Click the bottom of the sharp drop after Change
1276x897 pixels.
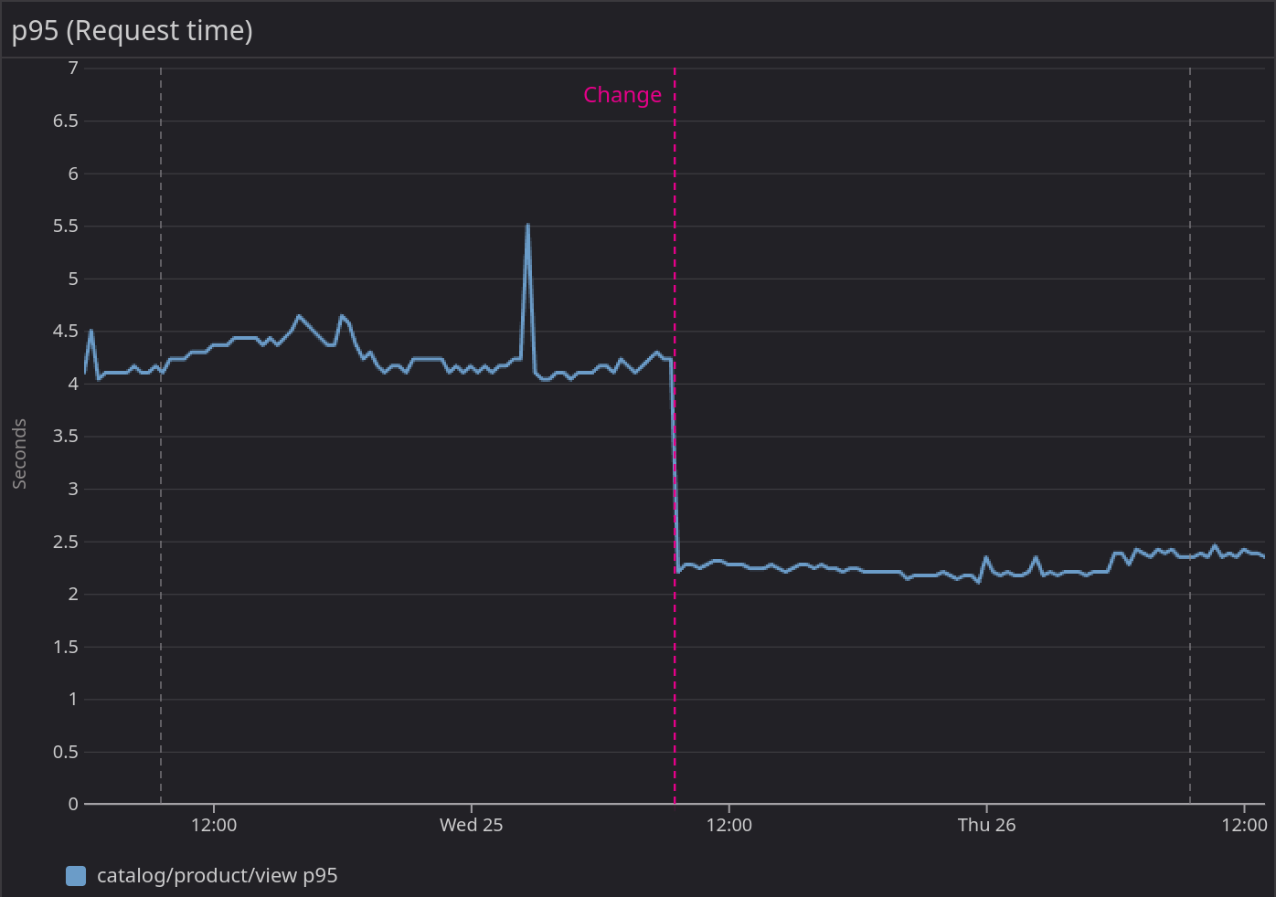[678, 571]
